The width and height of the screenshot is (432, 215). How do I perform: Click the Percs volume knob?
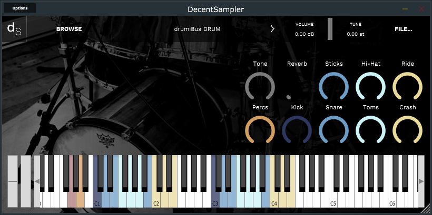click(260, 130)
